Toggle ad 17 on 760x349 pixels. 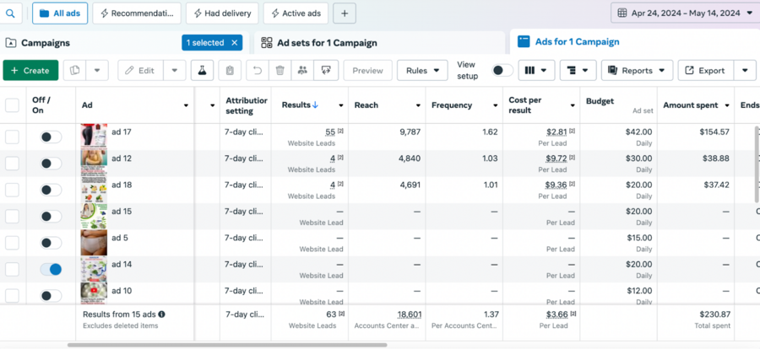click(51, 137)
